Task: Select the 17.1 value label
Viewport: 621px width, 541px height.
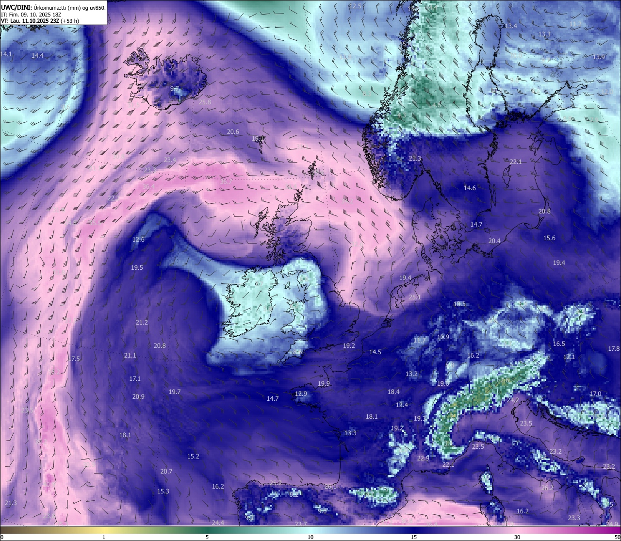Action: click(x=135, y=379)
